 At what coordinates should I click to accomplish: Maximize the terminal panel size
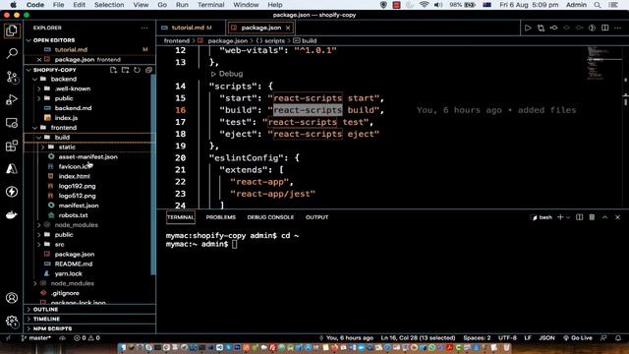605,217
